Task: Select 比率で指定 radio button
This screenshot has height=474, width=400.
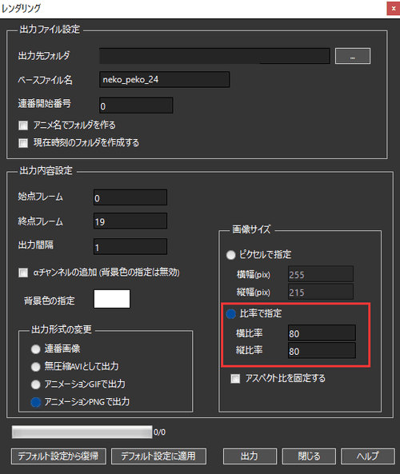Action: [x=231, y=314]
